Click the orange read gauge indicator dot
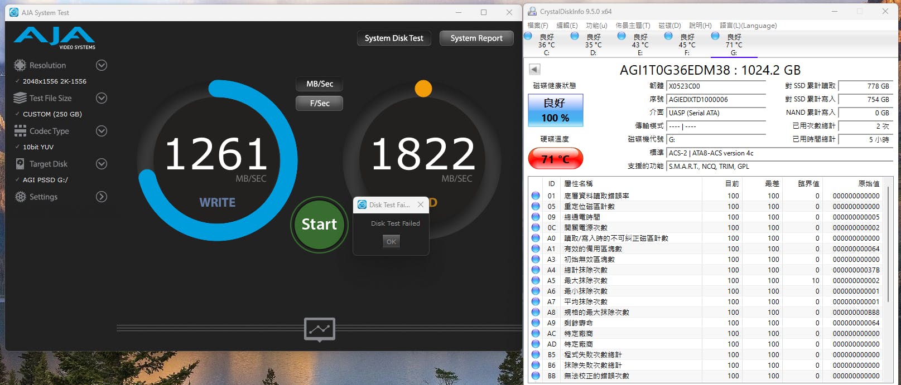The height and width of the screenshot is (385, 901). click(x=423, y=89)
